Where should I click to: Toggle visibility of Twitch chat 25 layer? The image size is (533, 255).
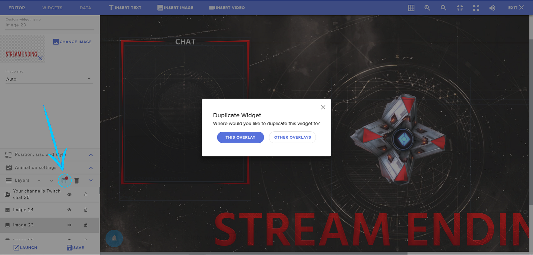tap(69, 194)
